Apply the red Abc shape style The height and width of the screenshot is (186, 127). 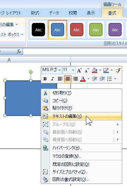coord(77,30)
